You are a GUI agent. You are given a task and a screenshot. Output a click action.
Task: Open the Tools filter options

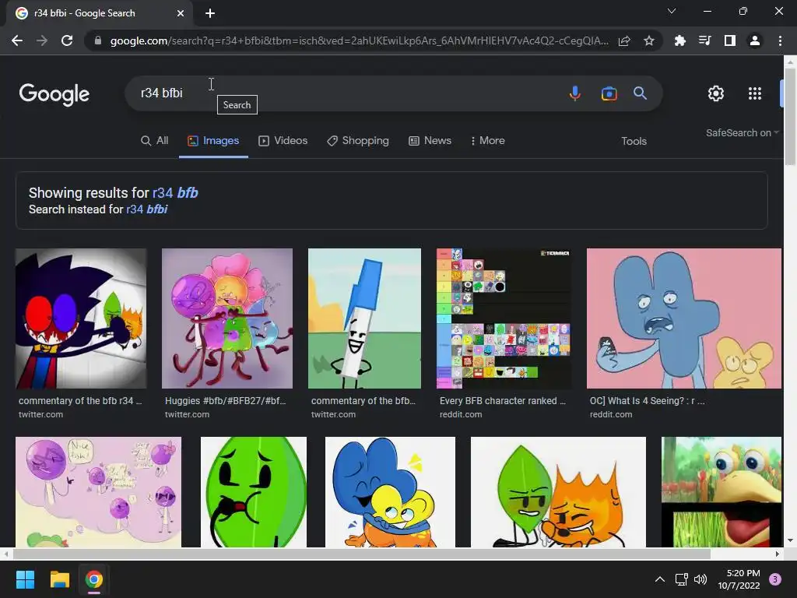[634, 142]
